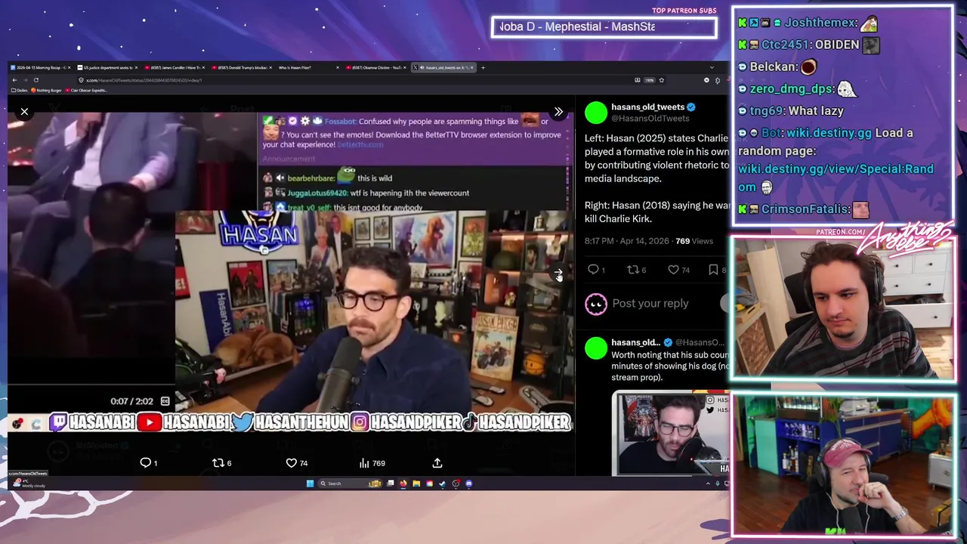This screenshot has width=967, height=544.
Task: Click the tng69 chat message "What lazy"
Action: (816, 111)
